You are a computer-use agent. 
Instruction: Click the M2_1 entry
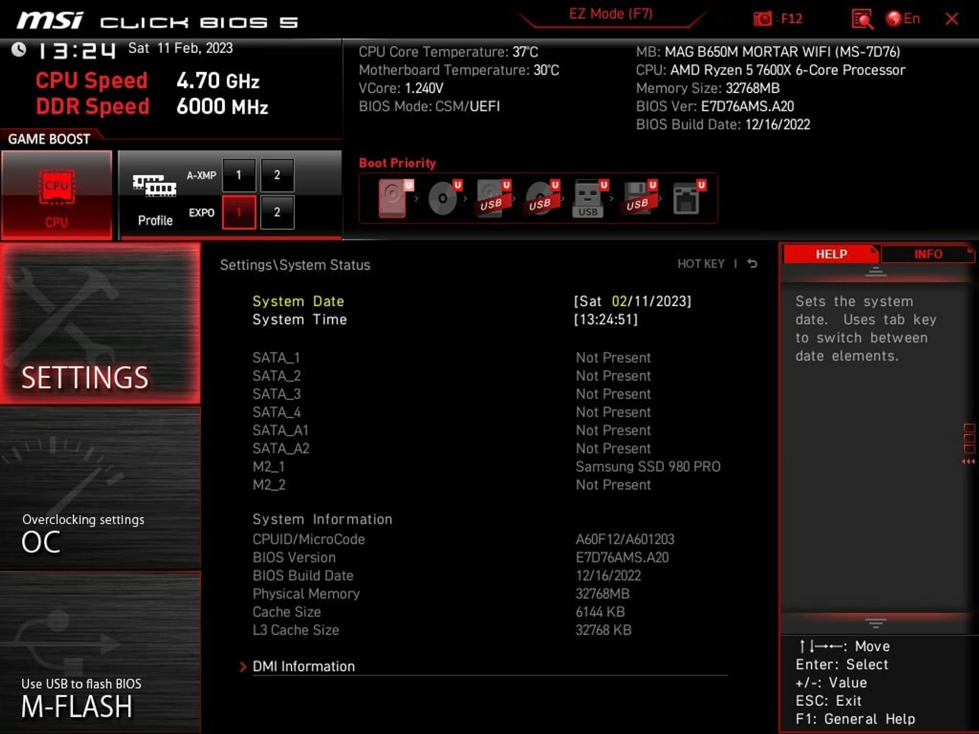pyautogui.click(x=269, y=467)
